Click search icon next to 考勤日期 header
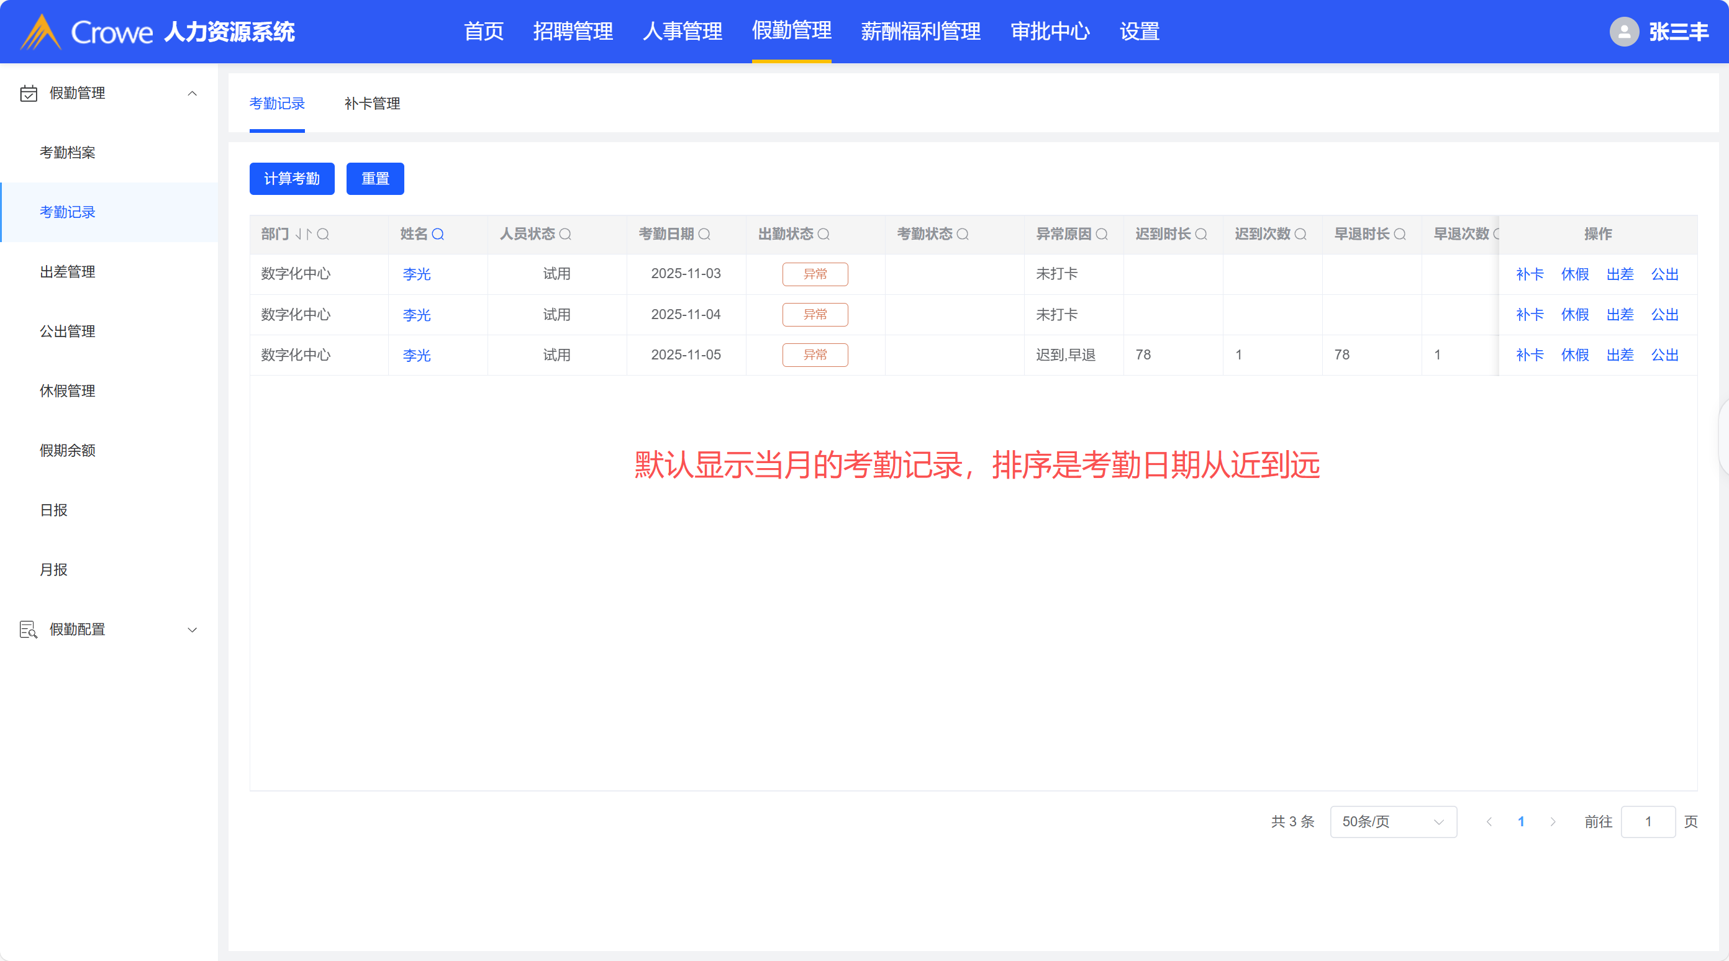 coord(704,234)
